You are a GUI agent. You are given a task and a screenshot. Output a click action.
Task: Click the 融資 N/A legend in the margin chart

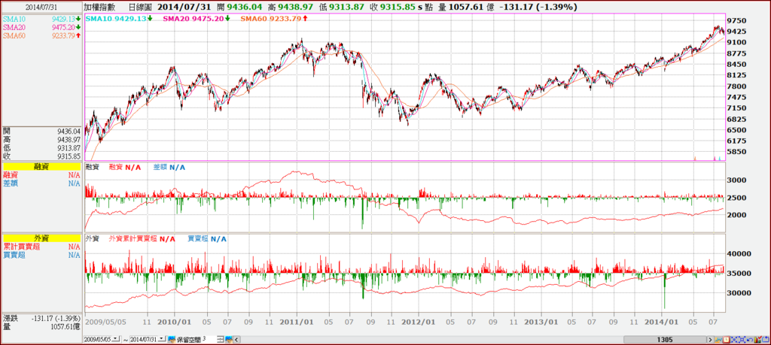[125, 168]
